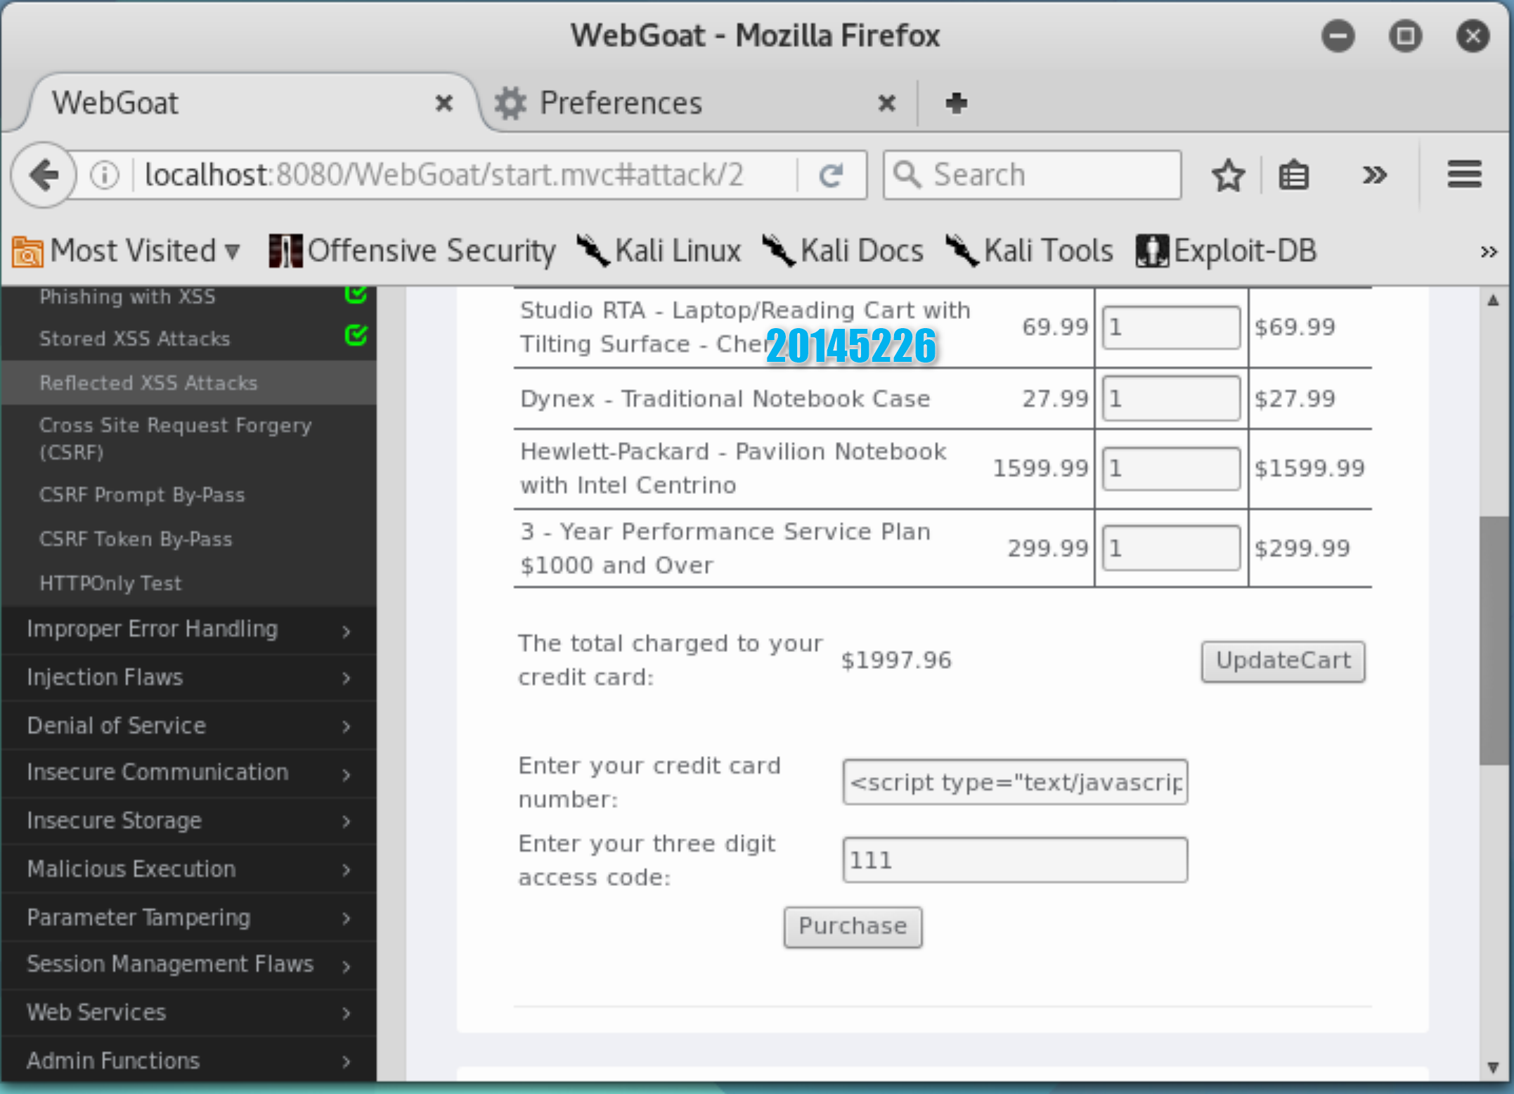Click the Stored XSS Attacks completed checkmark
The height and width of the screenshot is (1094, 1514).
[x=356, y=335]
